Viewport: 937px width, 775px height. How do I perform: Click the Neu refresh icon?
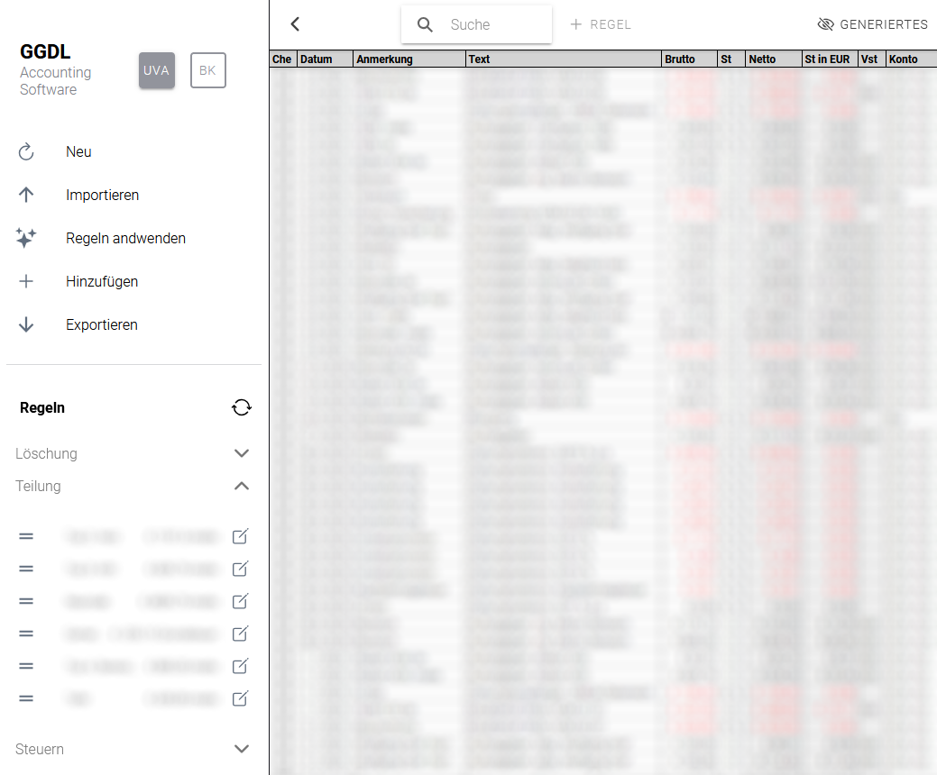click(x=26, y=151)
